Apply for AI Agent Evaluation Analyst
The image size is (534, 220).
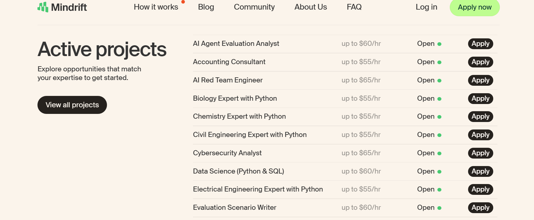coord(480,44)
